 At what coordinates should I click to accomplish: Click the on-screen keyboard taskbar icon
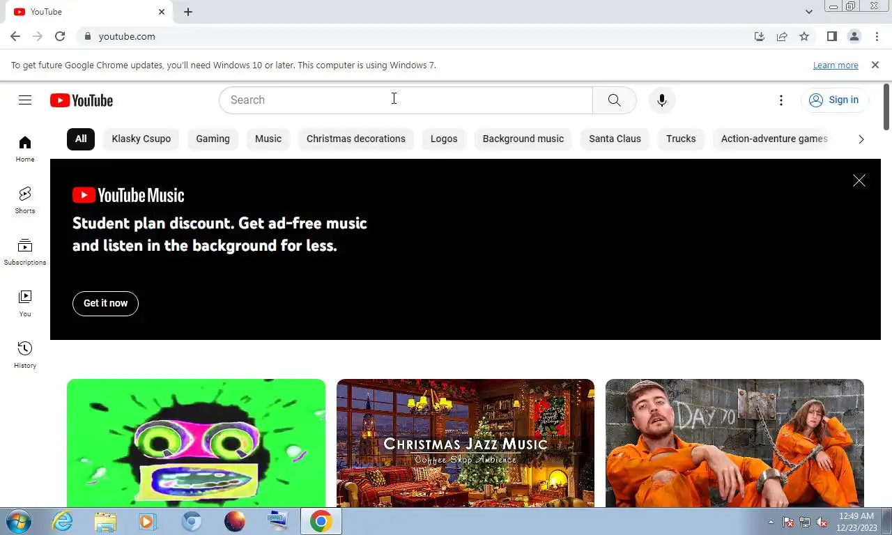[277, 521]
